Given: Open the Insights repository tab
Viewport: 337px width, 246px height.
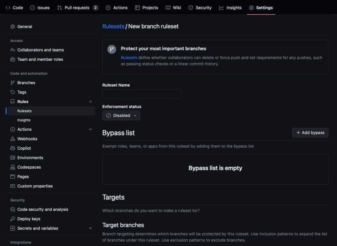Looking at the screenshot, I should (230, 8).
